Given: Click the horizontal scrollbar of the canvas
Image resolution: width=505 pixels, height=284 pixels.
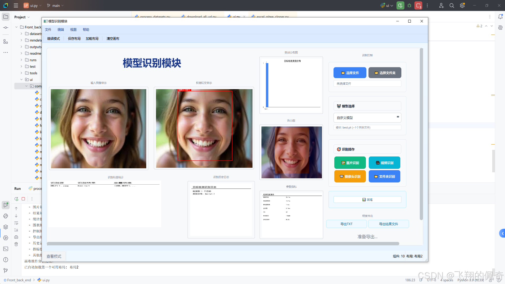Looking at the screenshot, I should 223,244.
